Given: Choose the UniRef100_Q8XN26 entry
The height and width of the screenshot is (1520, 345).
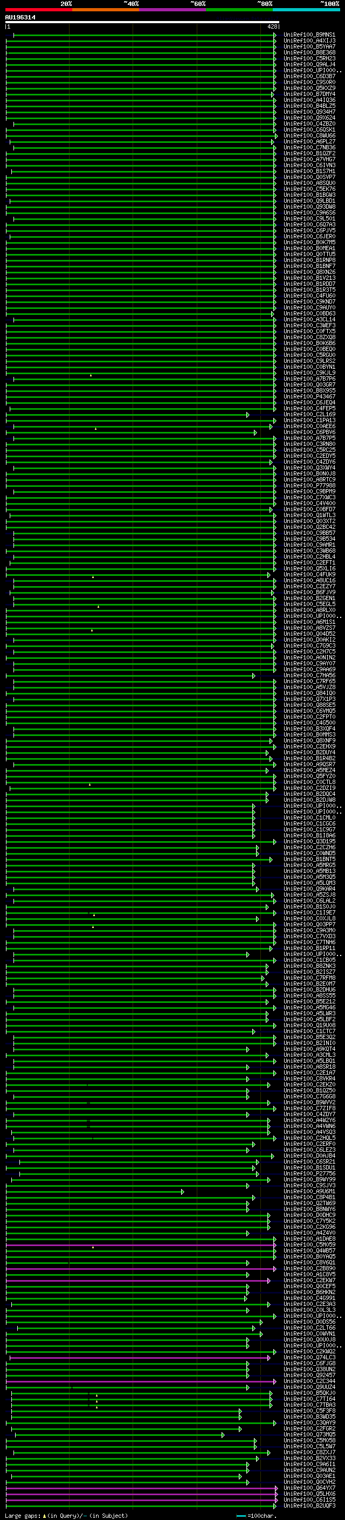Looking at the screenshot, I should [309, 272].
